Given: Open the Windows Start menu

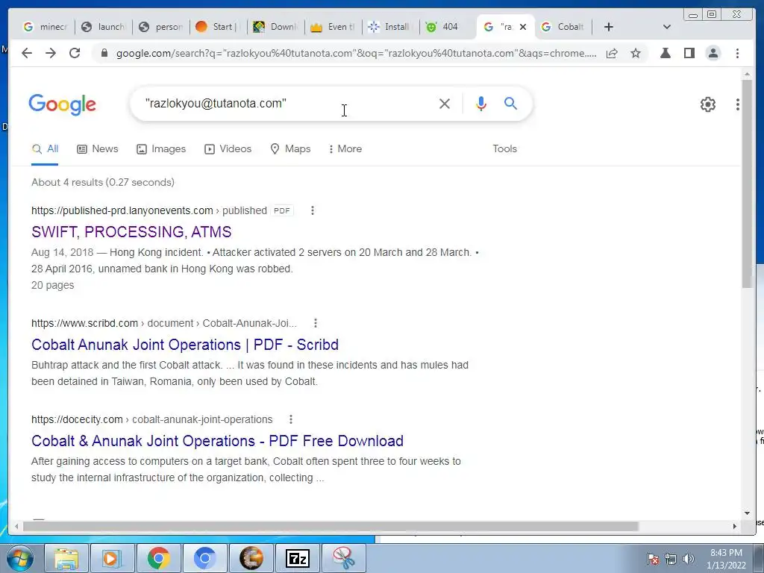Looking at the screenshot, I should point(20,558).
